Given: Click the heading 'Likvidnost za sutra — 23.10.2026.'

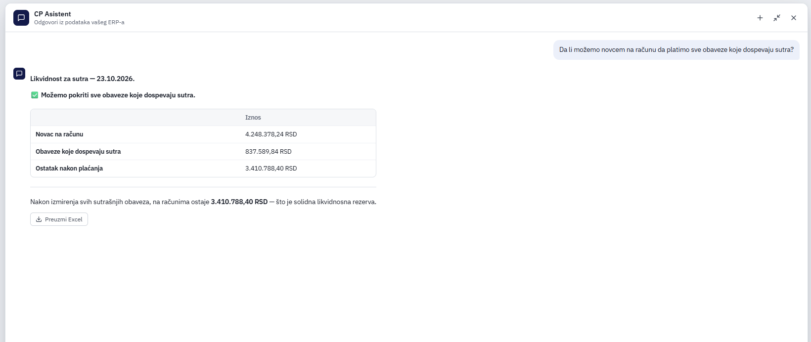Looking at the screenshot, I should click(82, 79).
